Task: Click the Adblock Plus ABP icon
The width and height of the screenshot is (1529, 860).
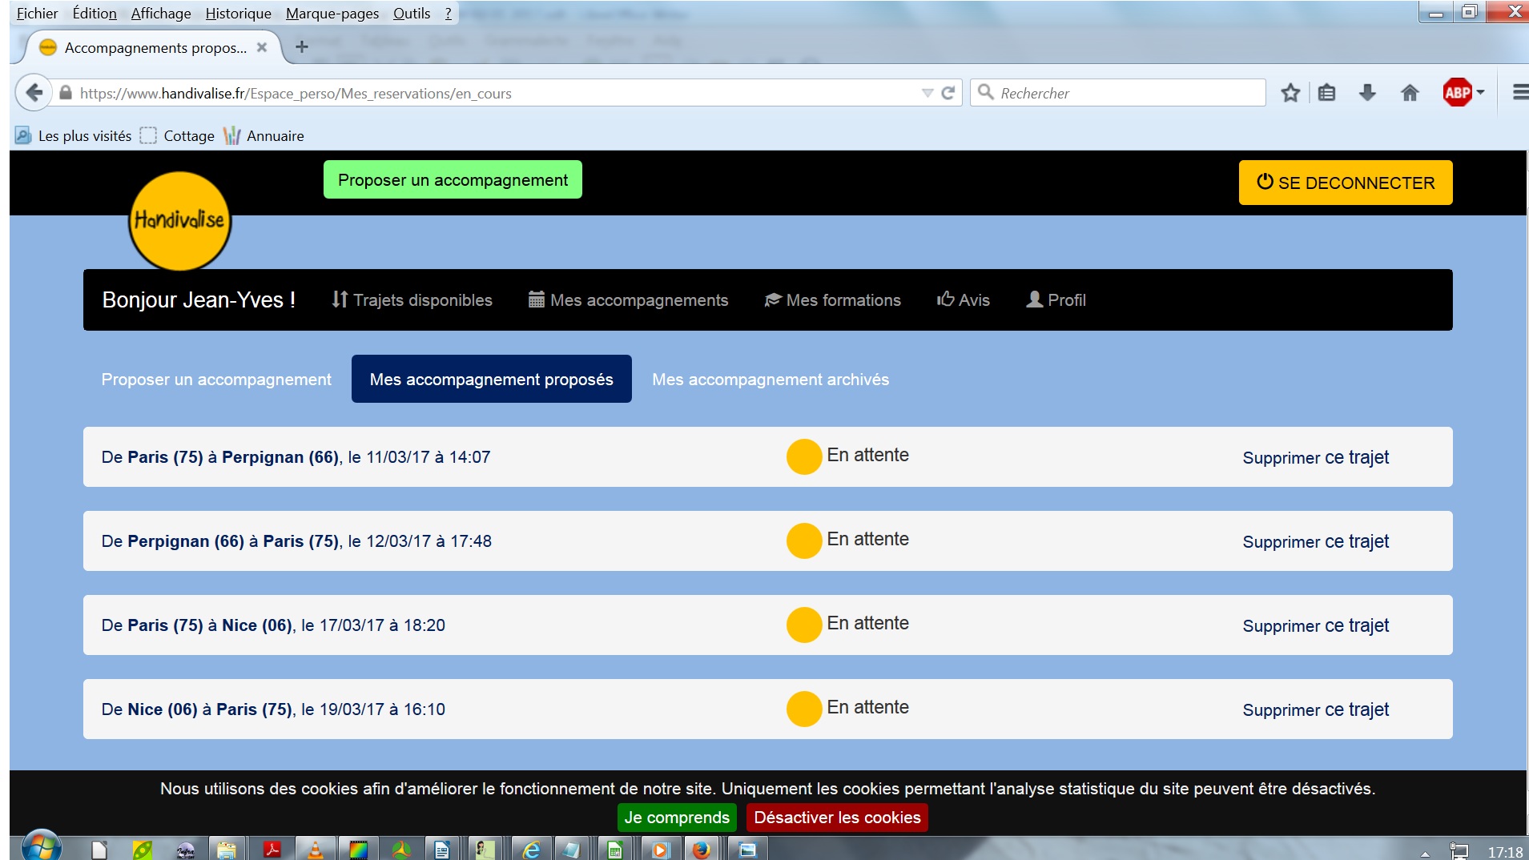Action: pyautogui.click(x=1457, y=93)
